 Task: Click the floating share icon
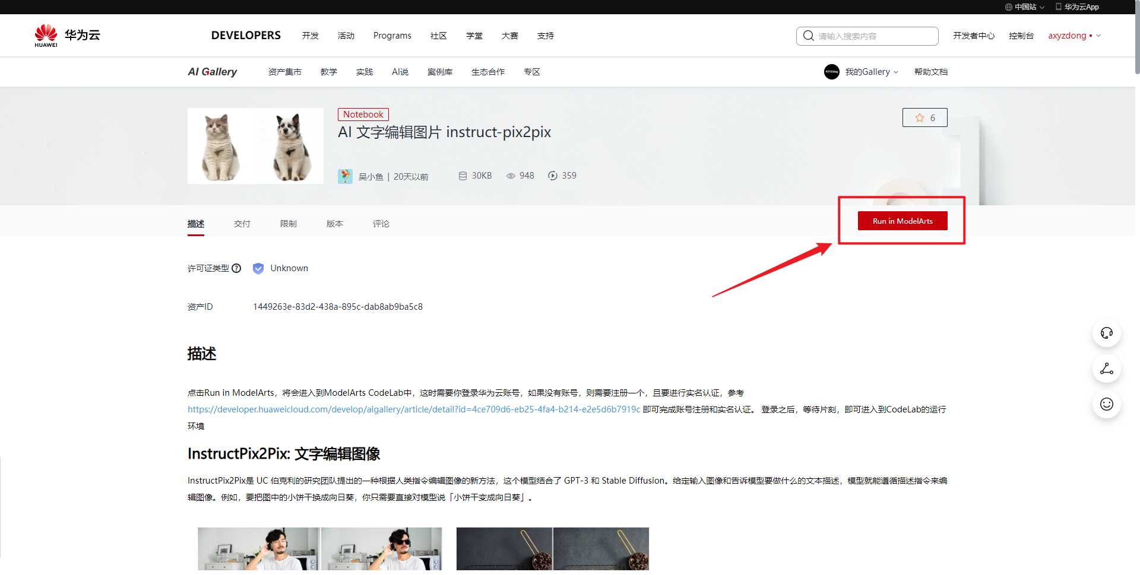[x=1107, y=368]
